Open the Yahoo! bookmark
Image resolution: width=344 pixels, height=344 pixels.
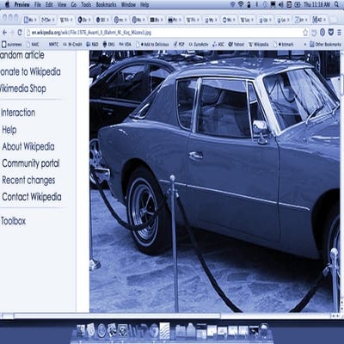236,45
